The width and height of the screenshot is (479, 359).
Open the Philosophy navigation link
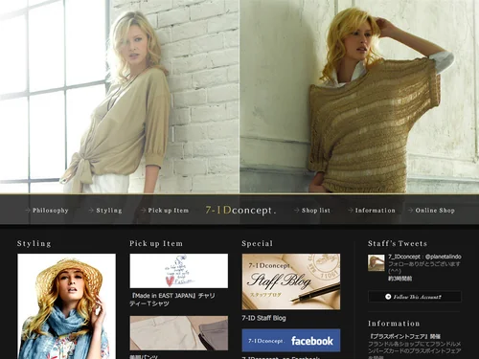click(x=51, y=211)
